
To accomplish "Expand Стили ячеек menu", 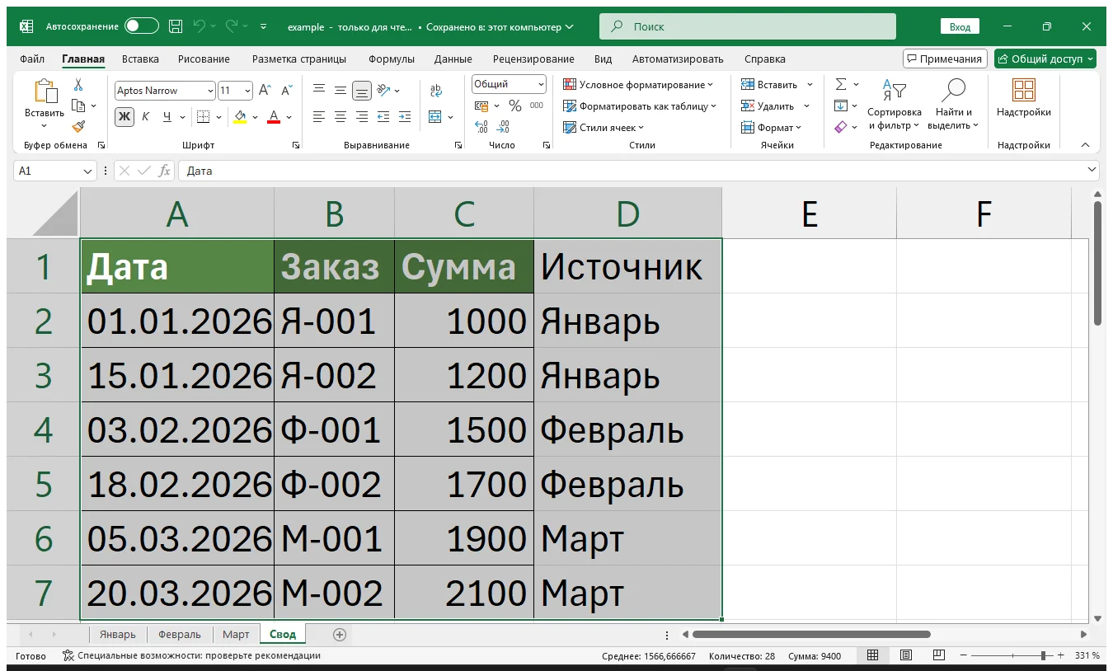I will [603, 127].
